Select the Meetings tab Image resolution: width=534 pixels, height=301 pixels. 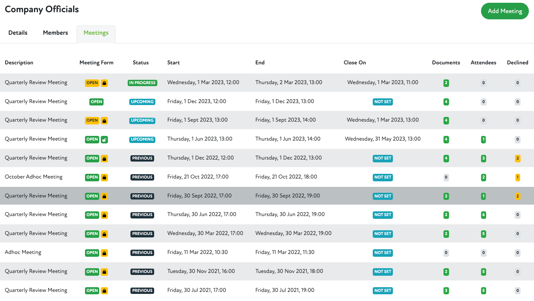click(96, 33)
